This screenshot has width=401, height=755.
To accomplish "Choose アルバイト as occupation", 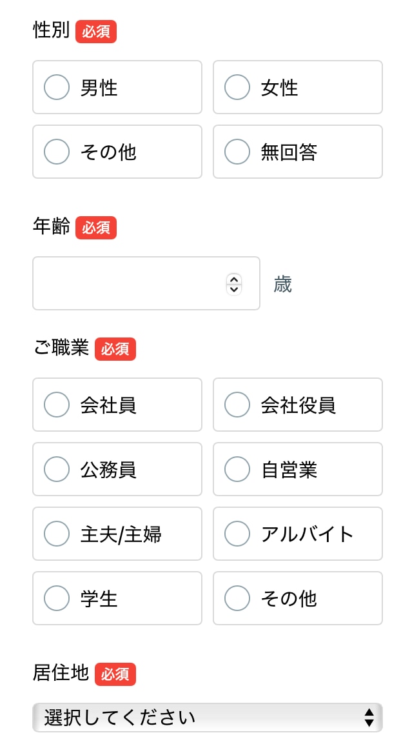I will click(x=237, y=534).
